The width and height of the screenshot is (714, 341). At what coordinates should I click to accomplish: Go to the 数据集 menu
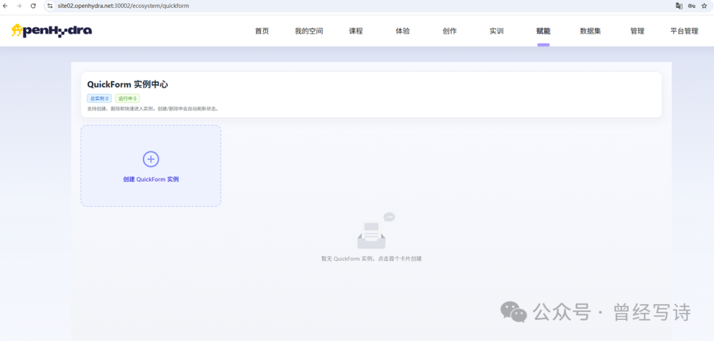tap(590, 32)
